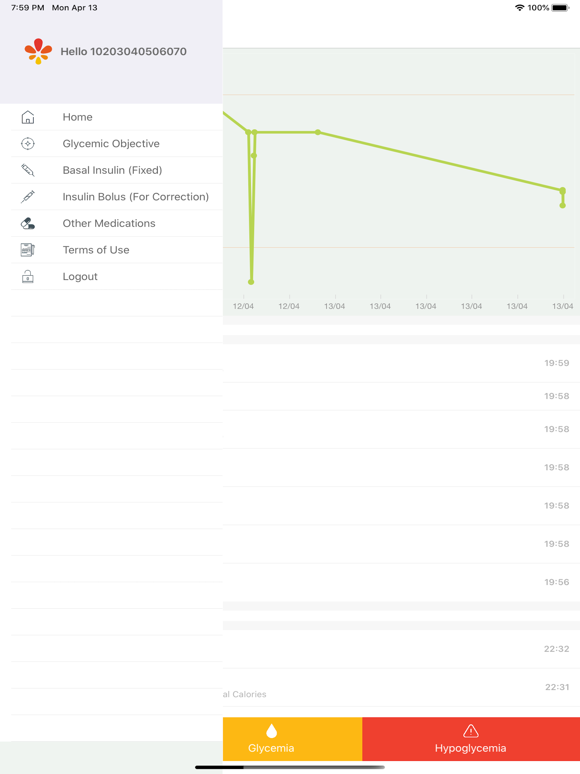
Task: Tap the Terms of Use document icon
Action: [28, 250]
